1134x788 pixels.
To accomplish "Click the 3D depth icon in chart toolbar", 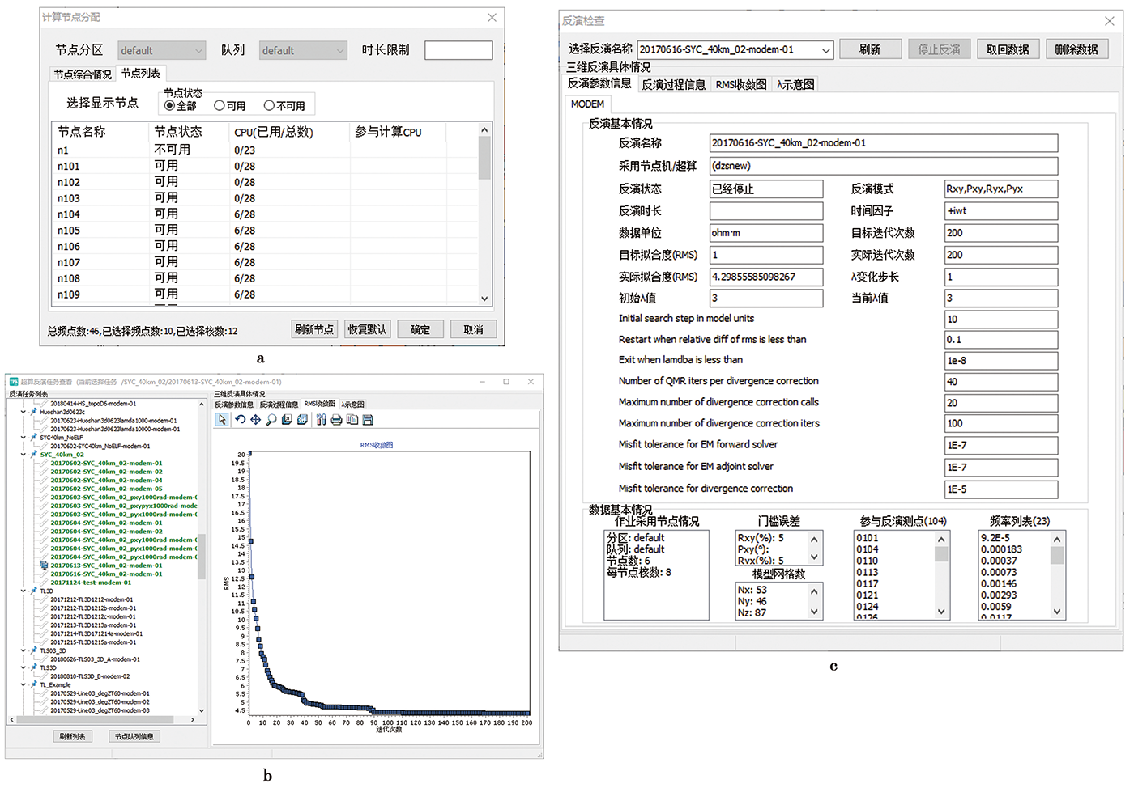I will coord(302,419).
